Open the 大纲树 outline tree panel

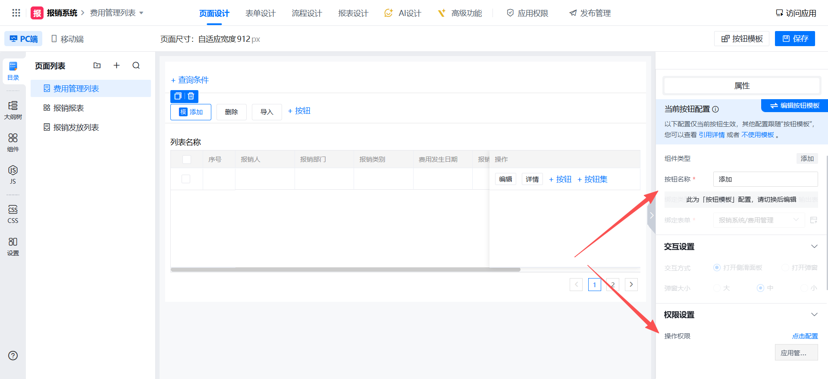tap(13, 110)
